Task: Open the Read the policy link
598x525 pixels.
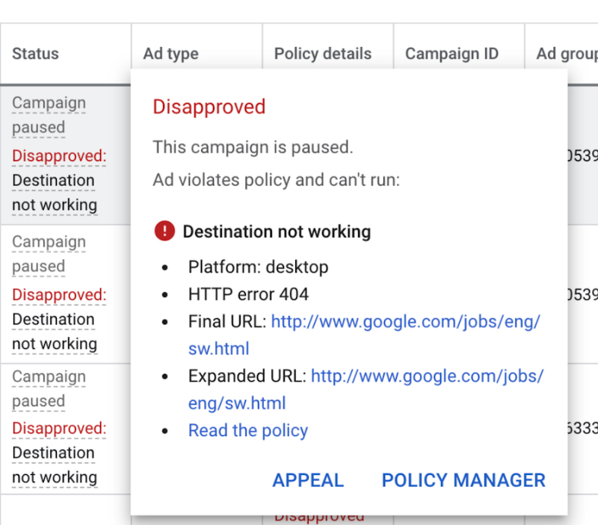Action: [248, 430]
